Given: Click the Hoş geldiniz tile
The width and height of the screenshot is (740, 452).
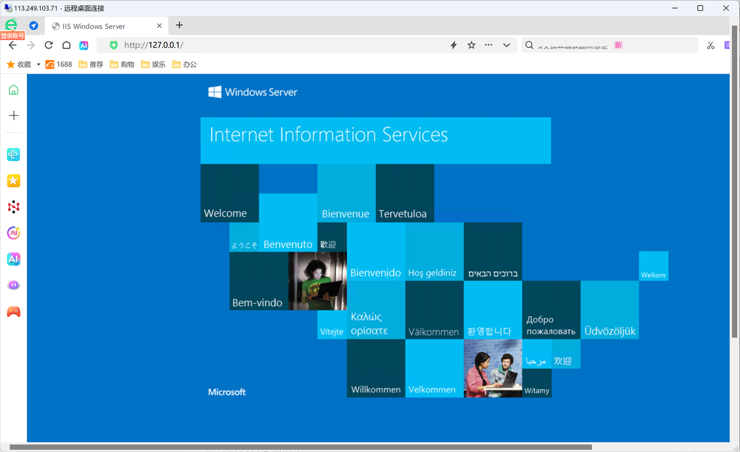Looking at the screenshot, I should [434, 252].
